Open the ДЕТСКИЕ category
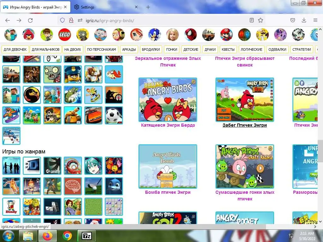 click(191, 49)
